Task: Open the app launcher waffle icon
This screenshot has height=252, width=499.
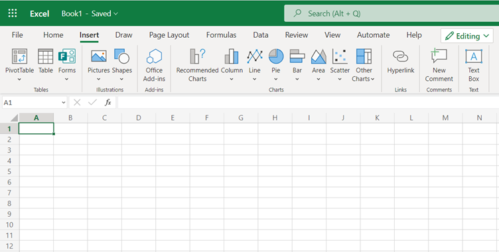Action: 13,13
